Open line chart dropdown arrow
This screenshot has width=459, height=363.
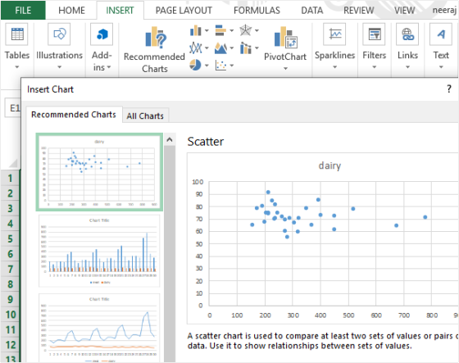[x=207, y=48]
